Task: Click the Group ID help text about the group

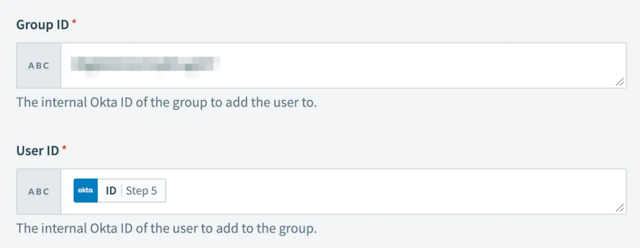Action: (167, 102)
